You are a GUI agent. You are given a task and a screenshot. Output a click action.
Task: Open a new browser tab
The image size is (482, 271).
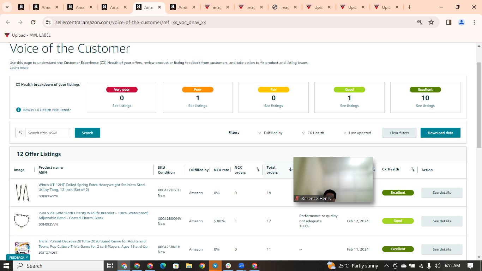(410, 7)
